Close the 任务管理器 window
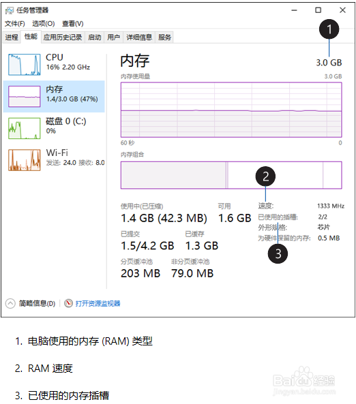Image resolution: width=356 pixels, height=404 pixels. [342, 10]
